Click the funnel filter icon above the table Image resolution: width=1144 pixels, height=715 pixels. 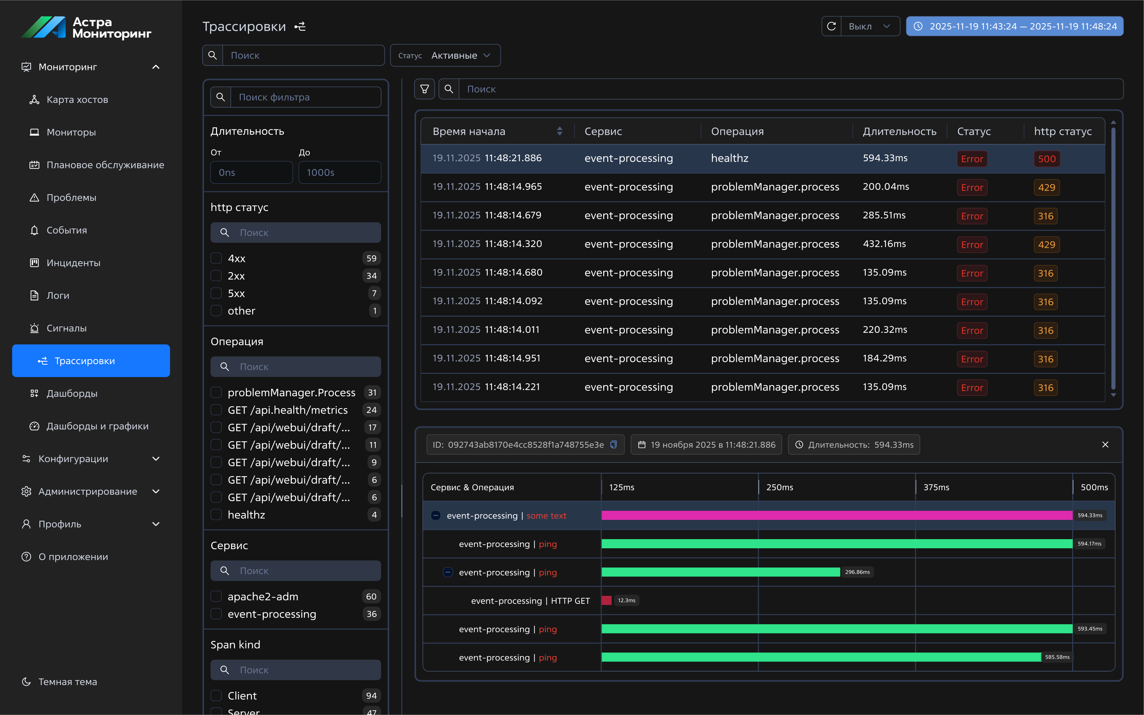(x=424, y=89)
